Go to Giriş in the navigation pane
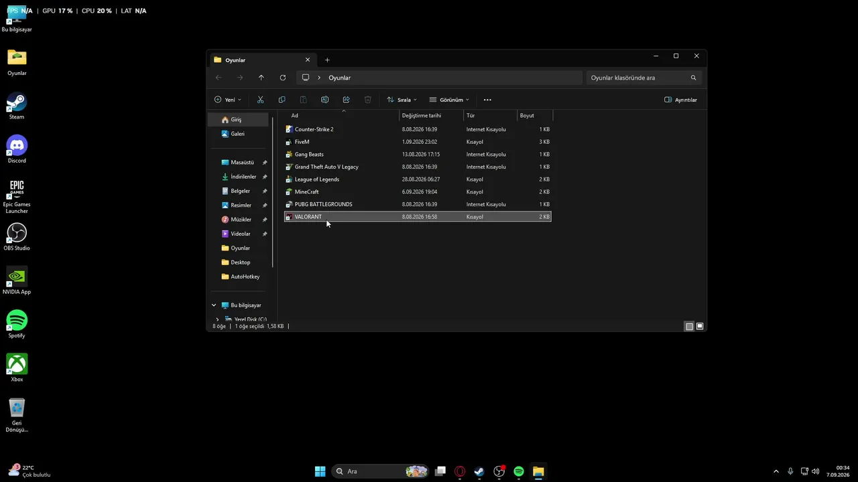This screenshot has width=858, height=482. pyautogui.click(x=238, y=120)
